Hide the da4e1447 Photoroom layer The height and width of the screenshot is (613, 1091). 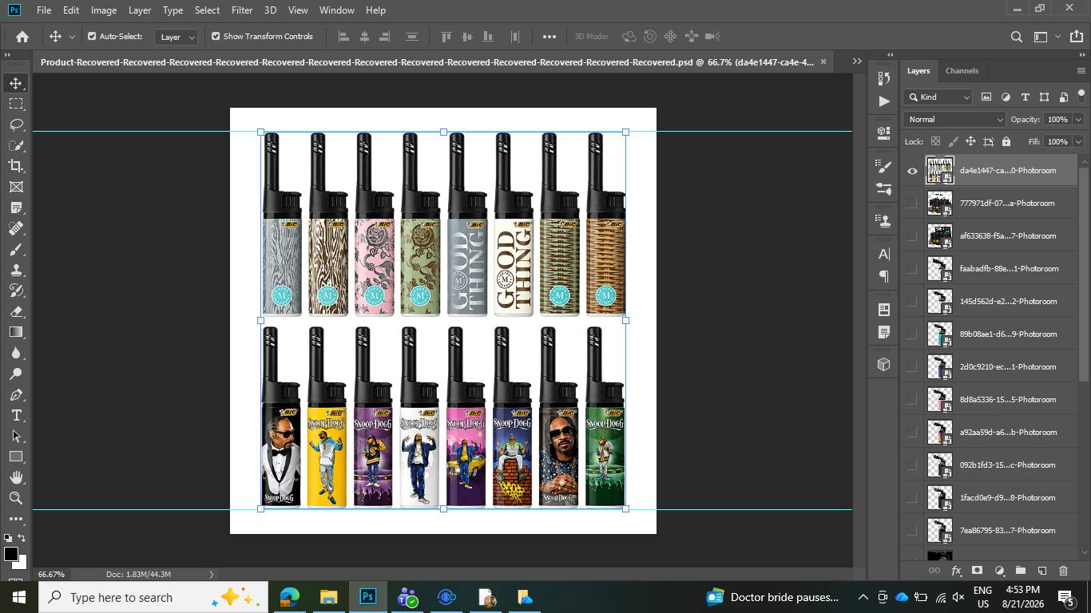[x=912, y=171]
